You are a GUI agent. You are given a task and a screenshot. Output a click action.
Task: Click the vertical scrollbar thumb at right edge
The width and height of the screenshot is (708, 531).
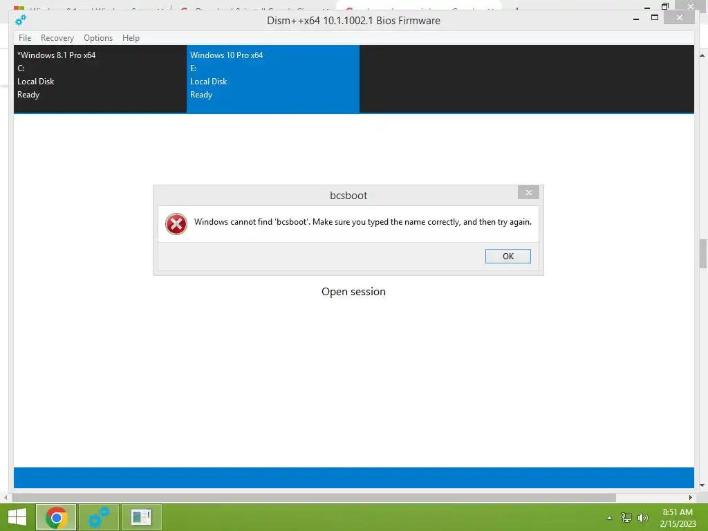(703, 254)
